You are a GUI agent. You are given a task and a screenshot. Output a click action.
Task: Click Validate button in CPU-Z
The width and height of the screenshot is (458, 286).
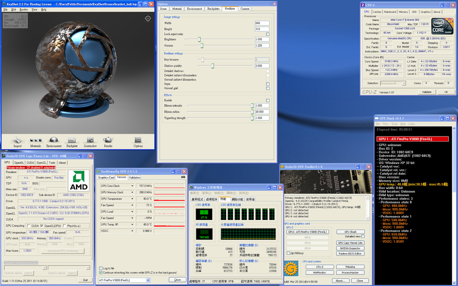[x=427, y=92]
